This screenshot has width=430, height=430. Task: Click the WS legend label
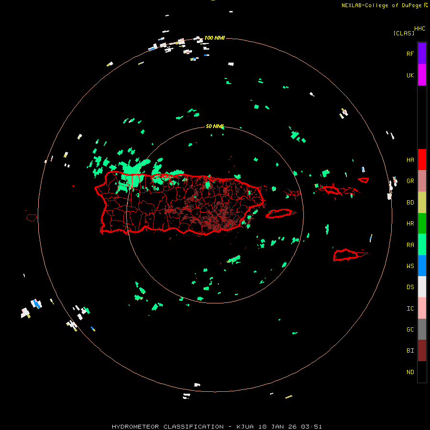(410, 266)
